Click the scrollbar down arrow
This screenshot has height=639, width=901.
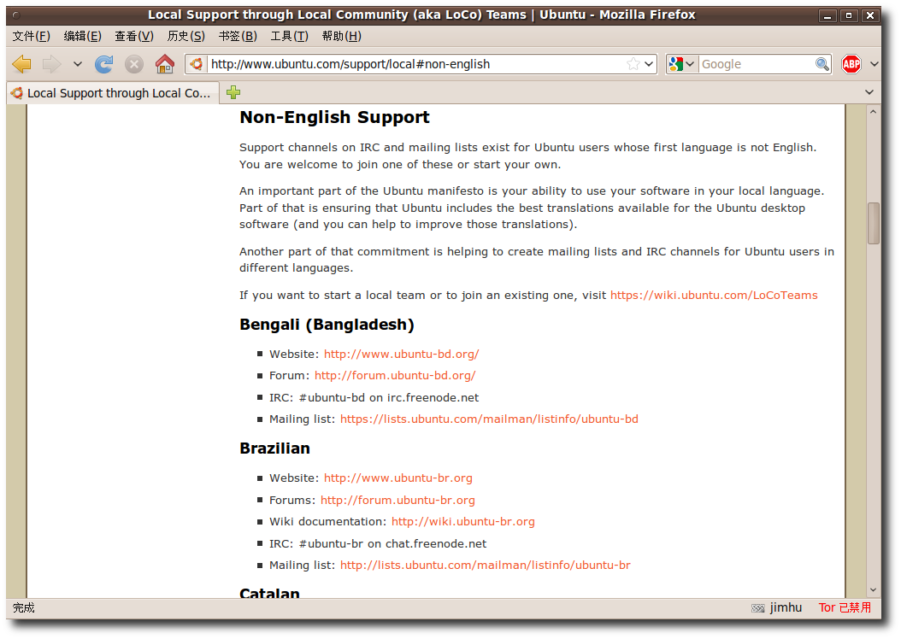click(x=874, y=590)
